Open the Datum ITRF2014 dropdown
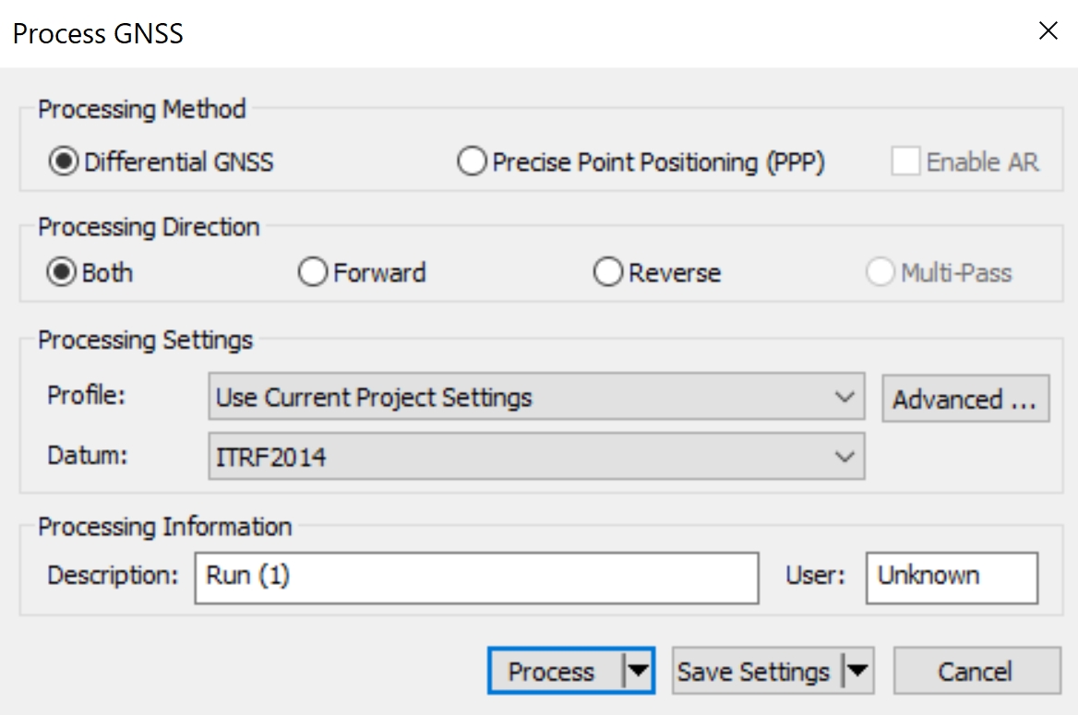Screen dimensions: 1078x715 click(x=536, y=457)
